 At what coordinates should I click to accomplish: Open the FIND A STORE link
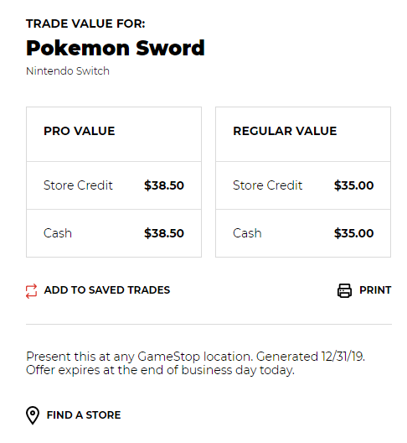(84, 415)
